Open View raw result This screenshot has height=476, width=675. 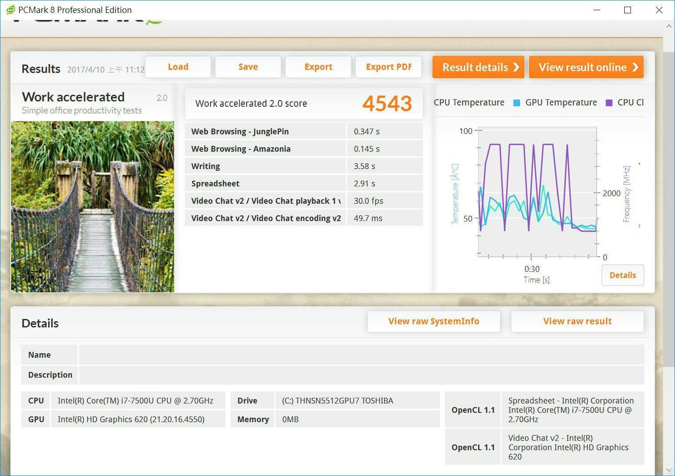point(577,321)
